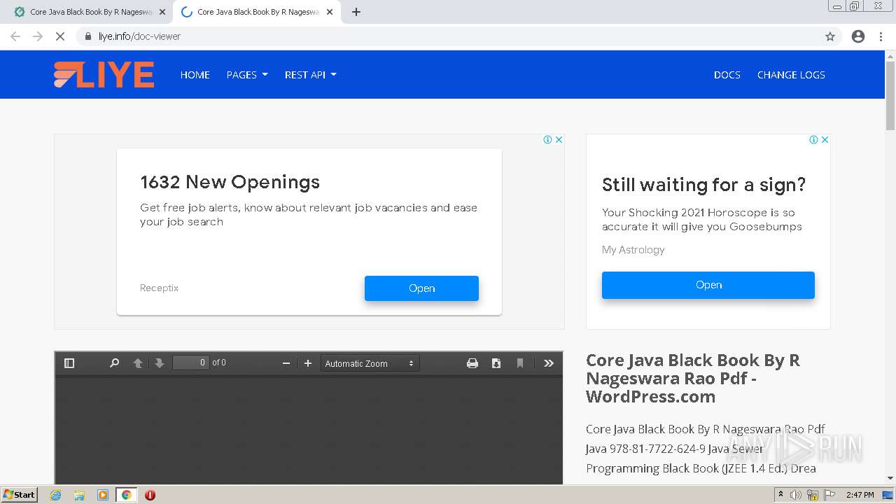896x504 pixels.
Task: Click the red Opera icon in taskbar
Action: tap(150, 495)
